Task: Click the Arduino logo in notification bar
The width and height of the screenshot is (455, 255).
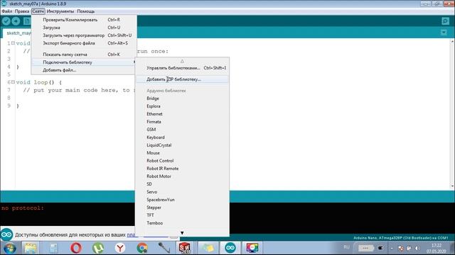Action: pos(6,234)
